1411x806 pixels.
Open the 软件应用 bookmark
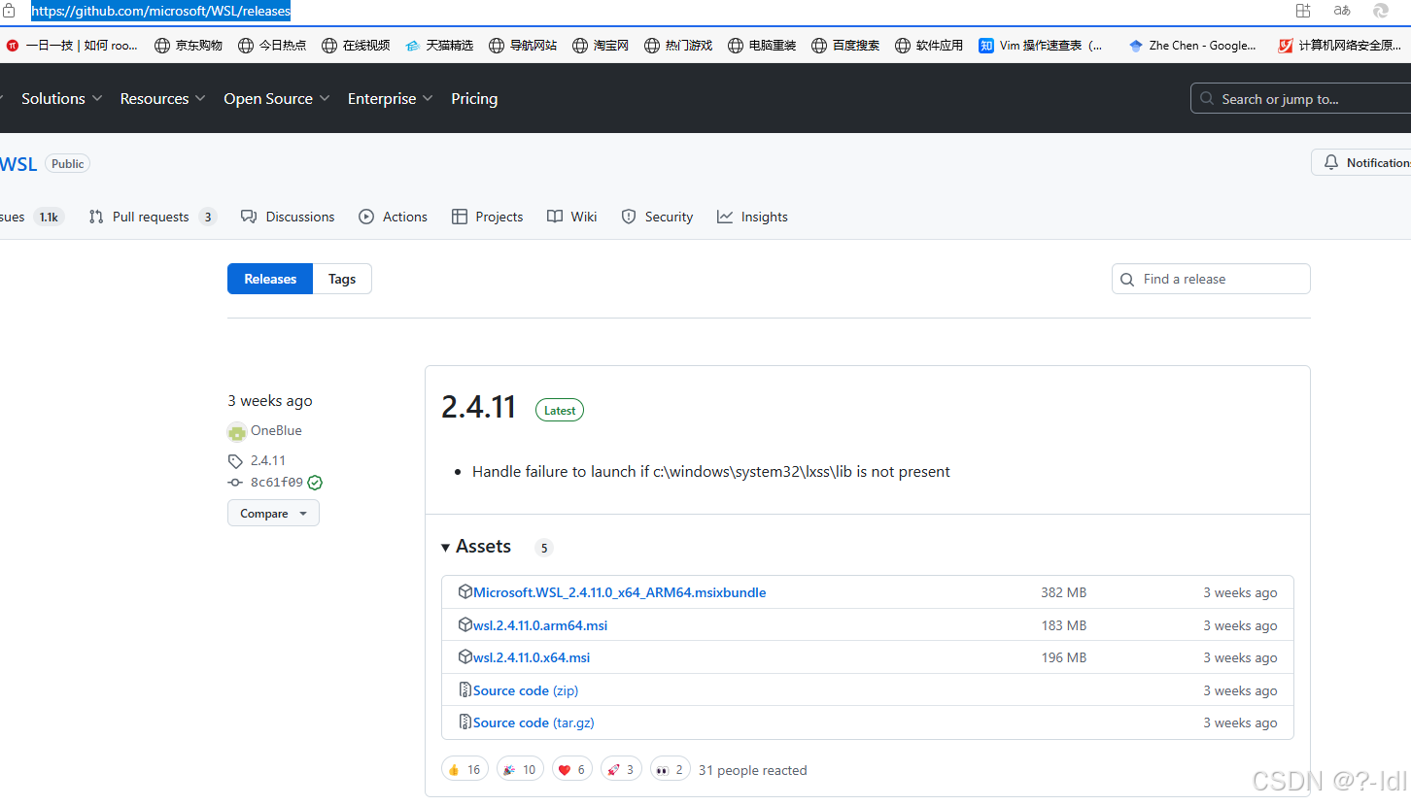(929, 46)
